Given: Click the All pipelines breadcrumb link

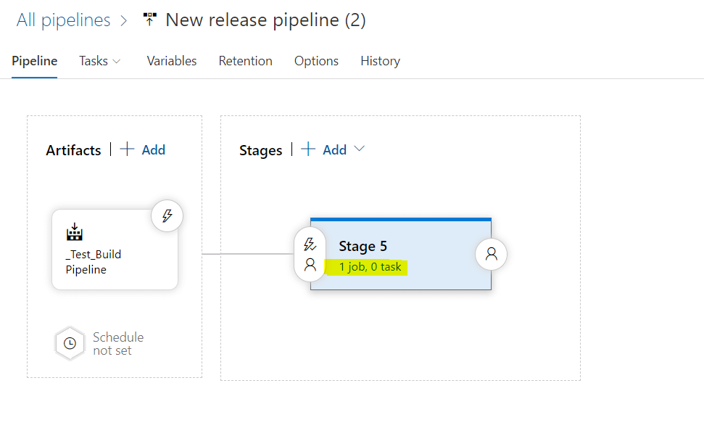Looking at the screenshot, I should pos(64,20).
